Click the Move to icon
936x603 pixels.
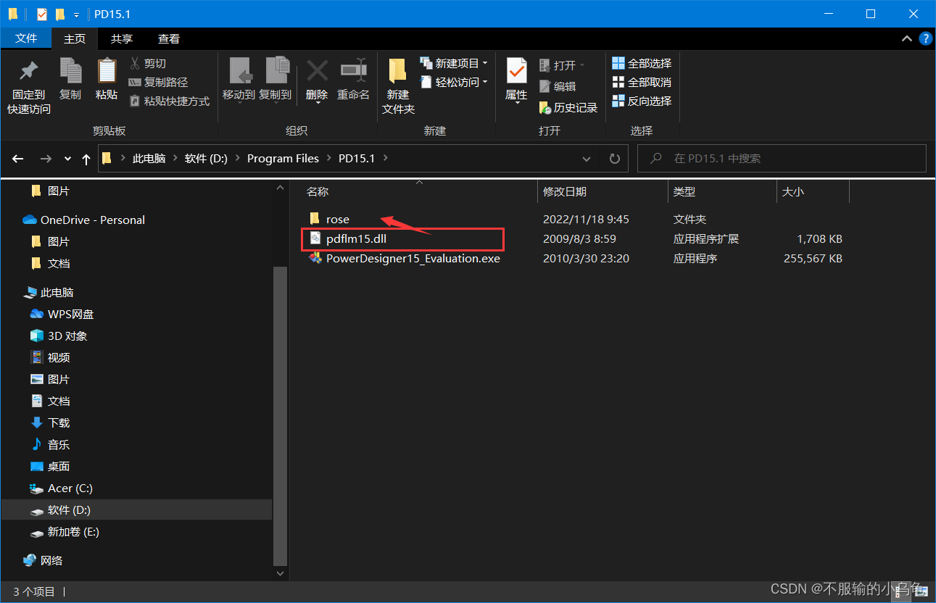tap(239, 71)
